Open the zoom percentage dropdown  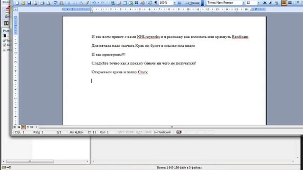pos(175,3)
